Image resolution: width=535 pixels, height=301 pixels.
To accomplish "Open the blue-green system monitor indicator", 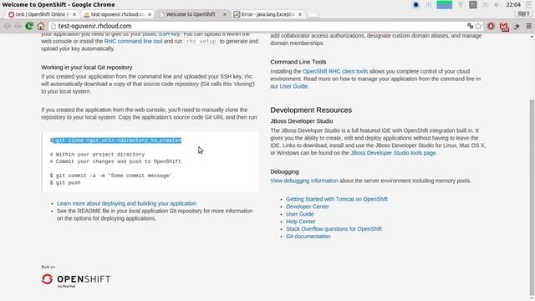I will tap(444, 4).
